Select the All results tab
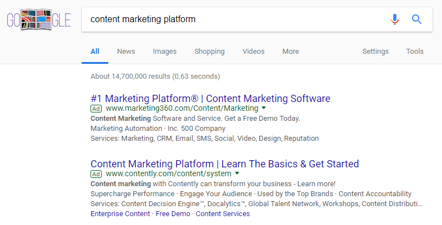Image resolution: width=442 pixels, height=225 pixels. 95,52
